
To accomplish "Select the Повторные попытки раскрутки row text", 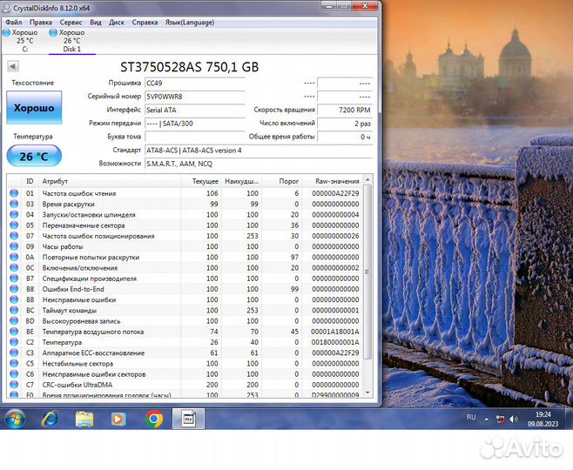I will tap(91, 257).
